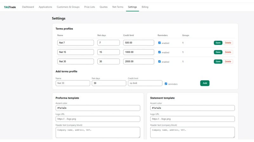
Task: Open the Billing tab
Action: (145, 7)
